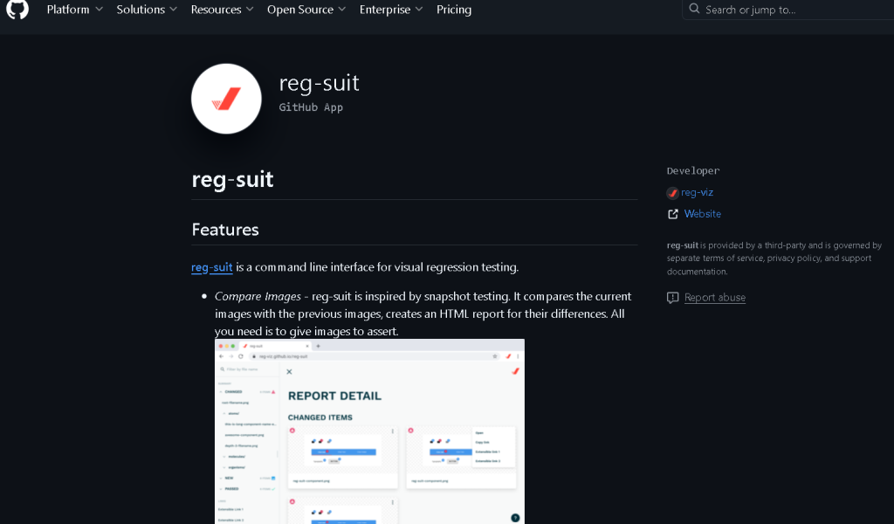Screen dimensions: 894x524
Task: Click the reg-suit app logo avatar
Action: (x=226, y=99)
